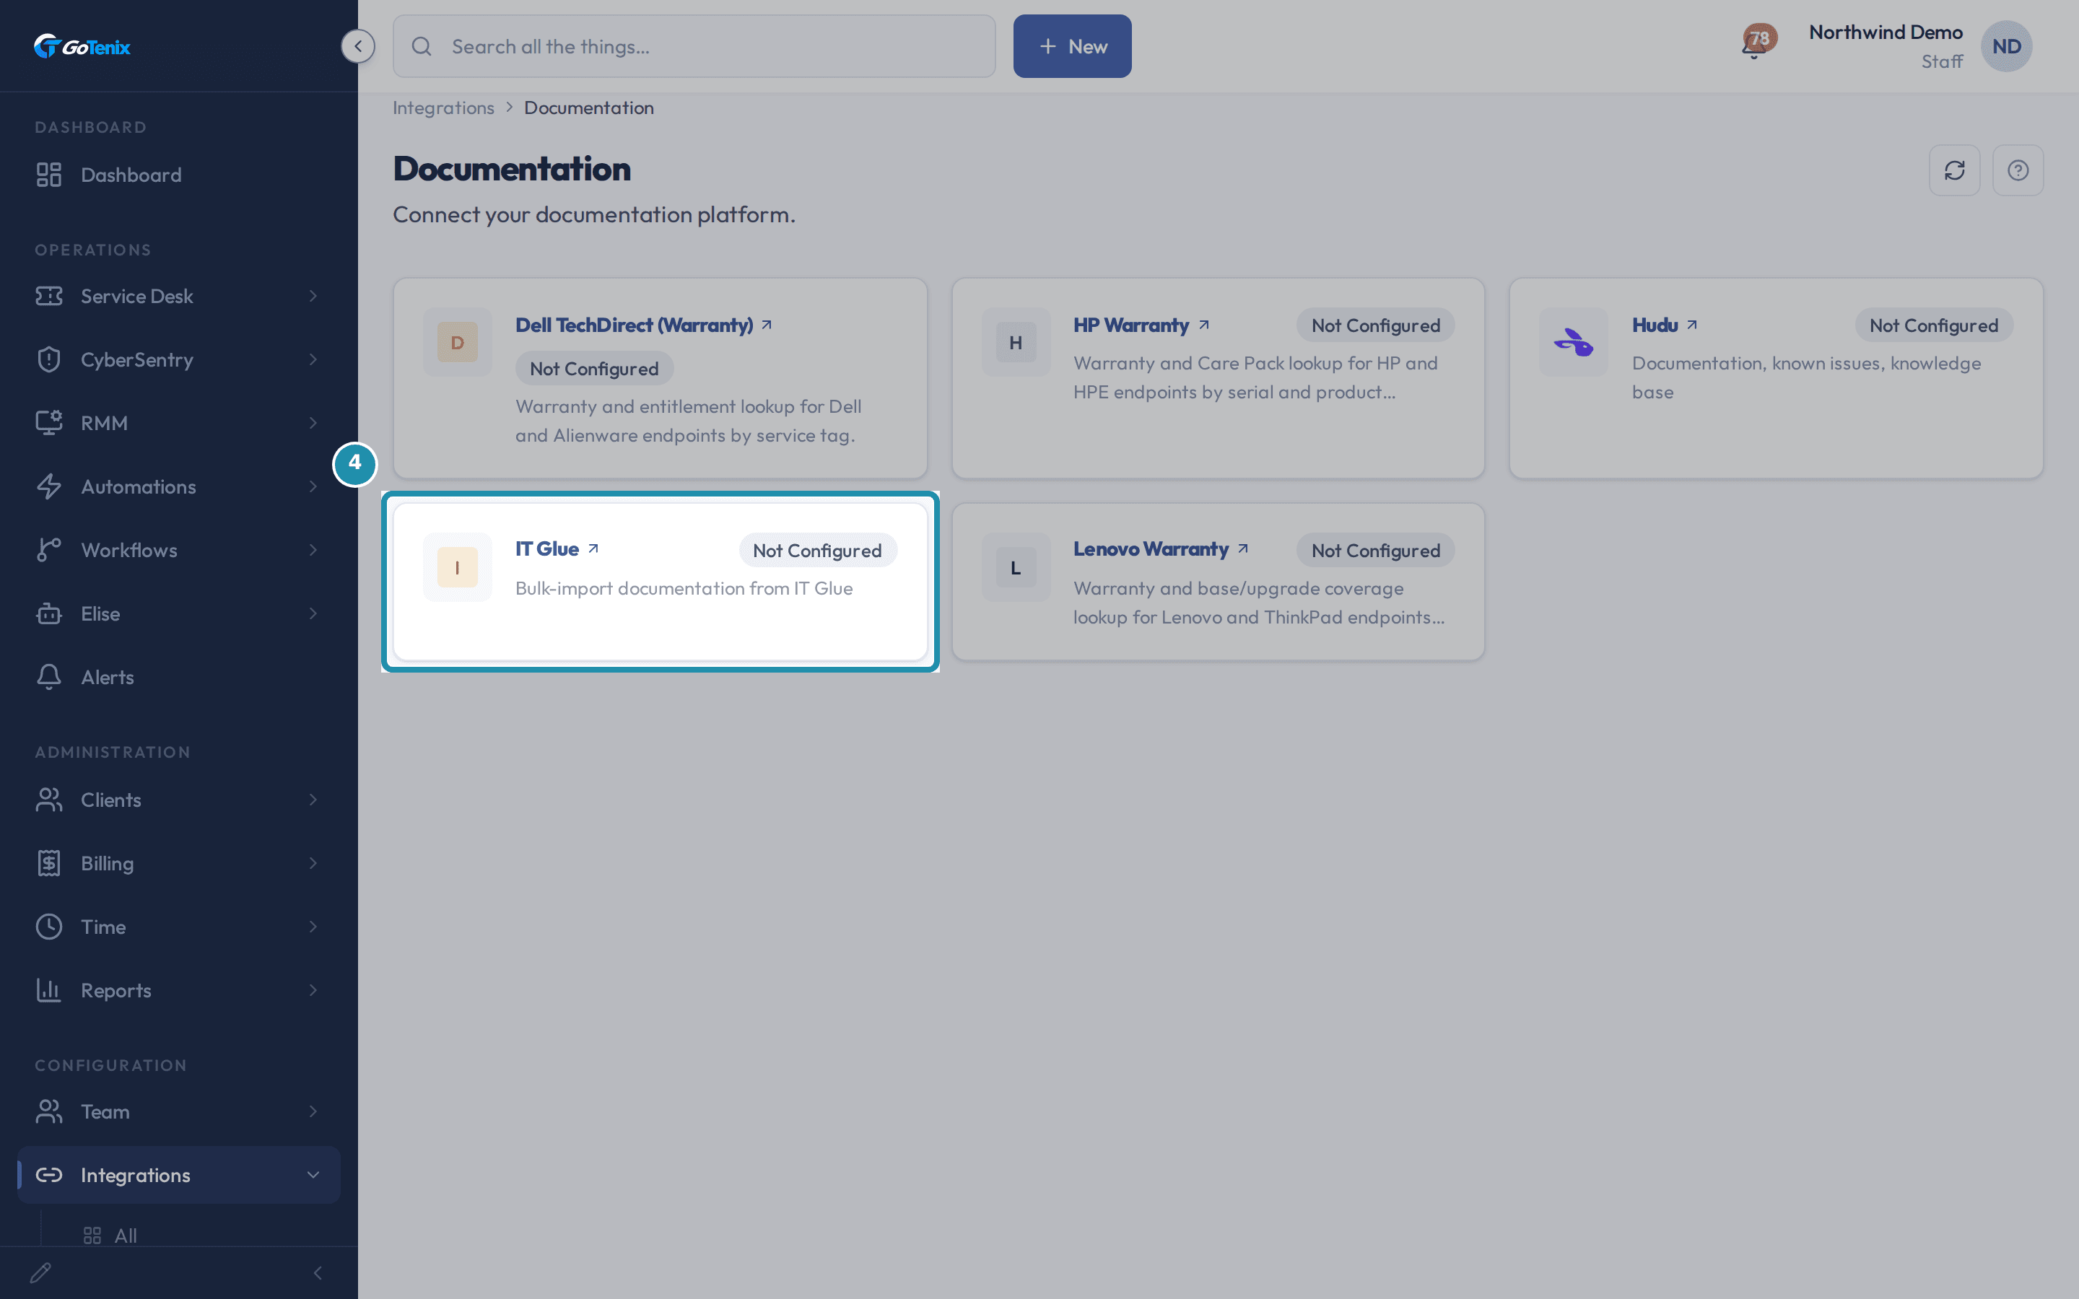The image size is (2079, 1299).
Task: Click the Reports chart icon
Action: [49, 991]
